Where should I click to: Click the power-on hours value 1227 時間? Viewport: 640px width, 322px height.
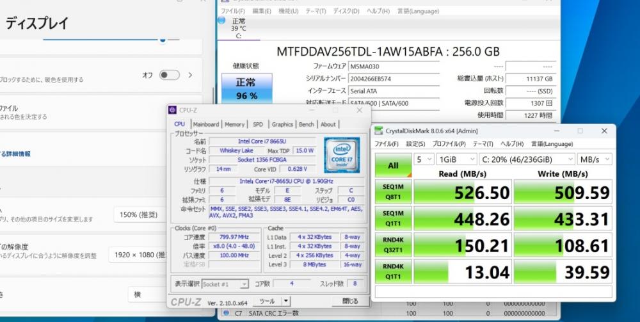pos(531,115)
